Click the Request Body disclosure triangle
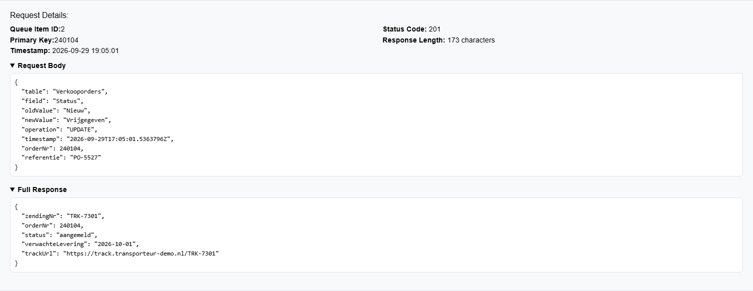Image resolution: width=753 pixels, height=291 pixels. (x=12, y=65)
